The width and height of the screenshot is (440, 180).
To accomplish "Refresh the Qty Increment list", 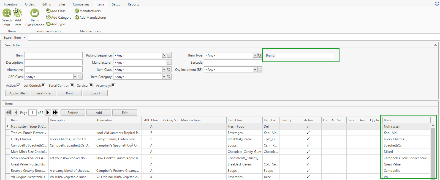I will point(260,69).
